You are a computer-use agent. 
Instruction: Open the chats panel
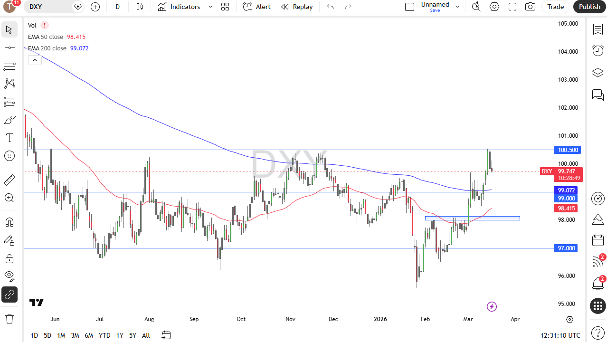point(598,95)
